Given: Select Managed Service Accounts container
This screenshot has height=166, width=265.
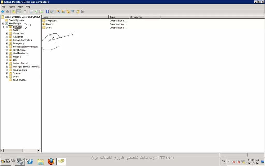Looking at the screenshot, I should pos(26,67).
